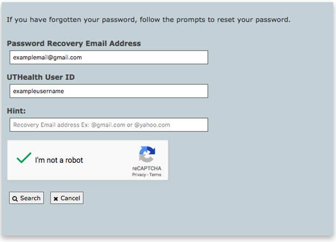The image size is (336, 242).
Task: Click the Hint: label
Action: [x=17, y=110]
